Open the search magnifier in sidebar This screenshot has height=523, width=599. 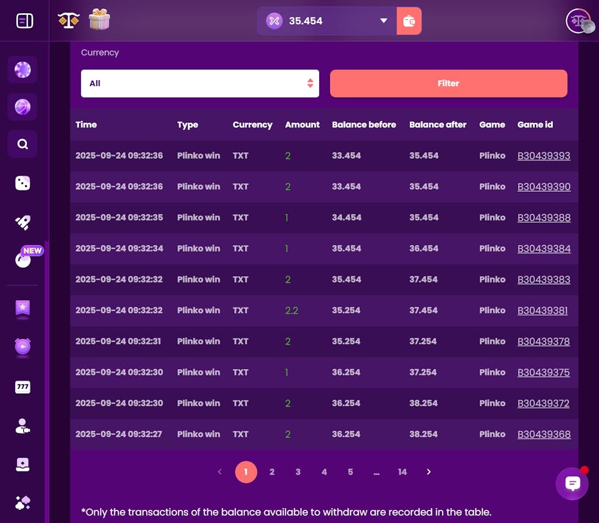pos(23,144)
